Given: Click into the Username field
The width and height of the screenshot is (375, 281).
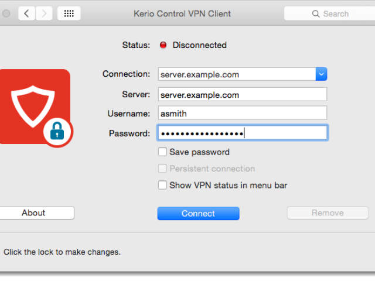Looking at the screenshot, I should [x=242, y=114].
